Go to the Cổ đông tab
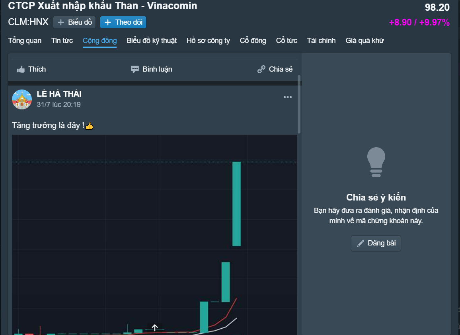 coord(253,41)
